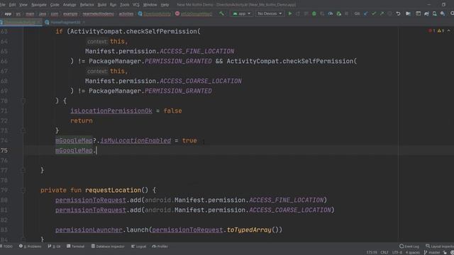Open the Edit menu
Image resolution: width=454 pixels, height=255 pixels.
[13, 5]
